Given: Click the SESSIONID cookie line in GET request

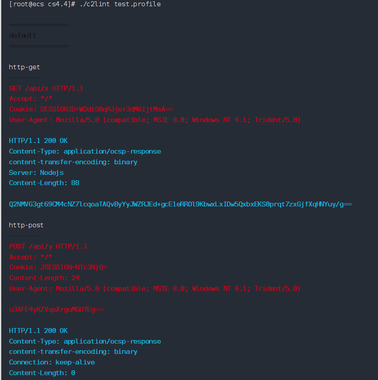Looking at the screenshot, I should (91, 109).
